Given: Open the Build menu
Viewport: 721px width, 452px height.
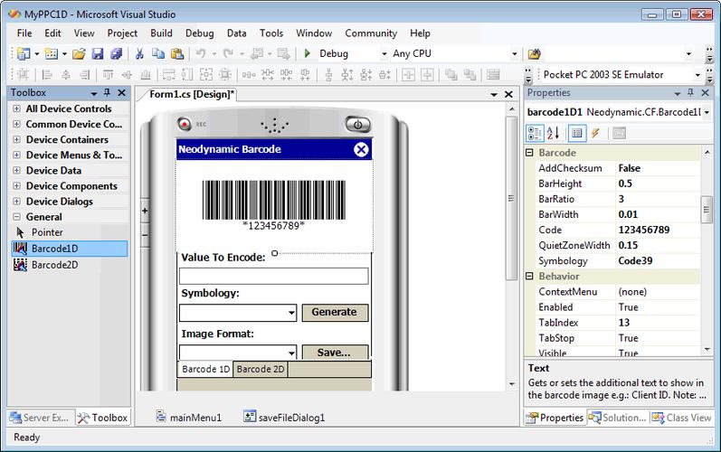Looking at the screenshot, I should pos(162,33).
